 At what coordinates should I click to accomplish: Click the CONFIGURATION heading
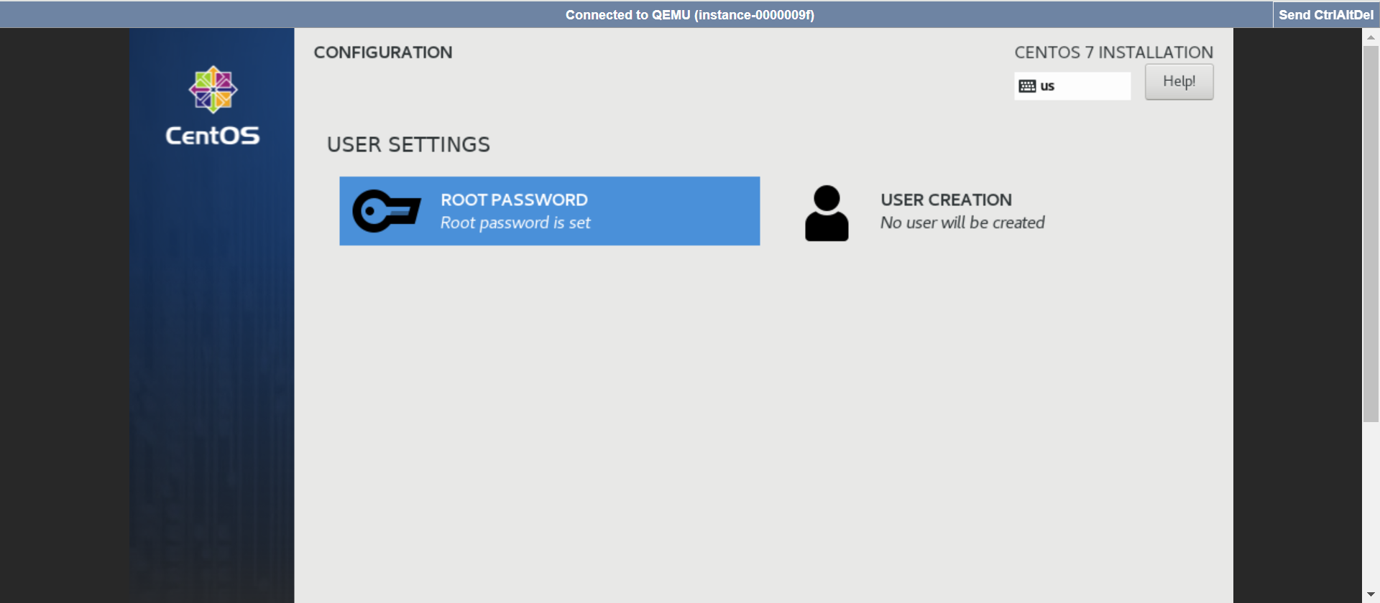pyautogui.click(x=383, y=52)
